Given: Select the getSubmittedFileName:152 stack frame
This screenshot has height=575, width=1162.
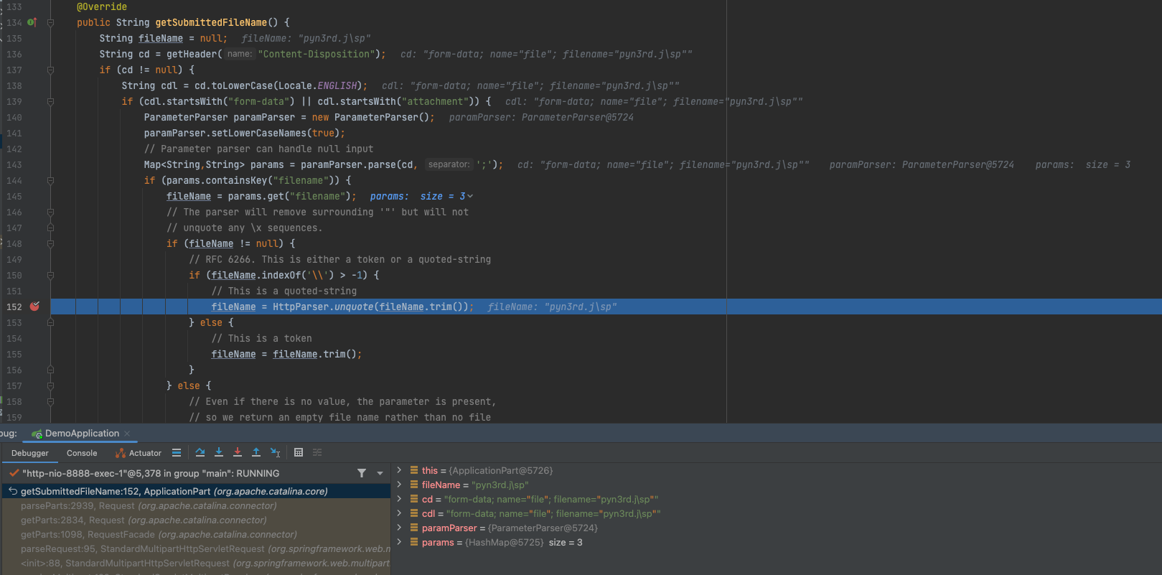Looking at the screenshot, I should pos(195,491).
